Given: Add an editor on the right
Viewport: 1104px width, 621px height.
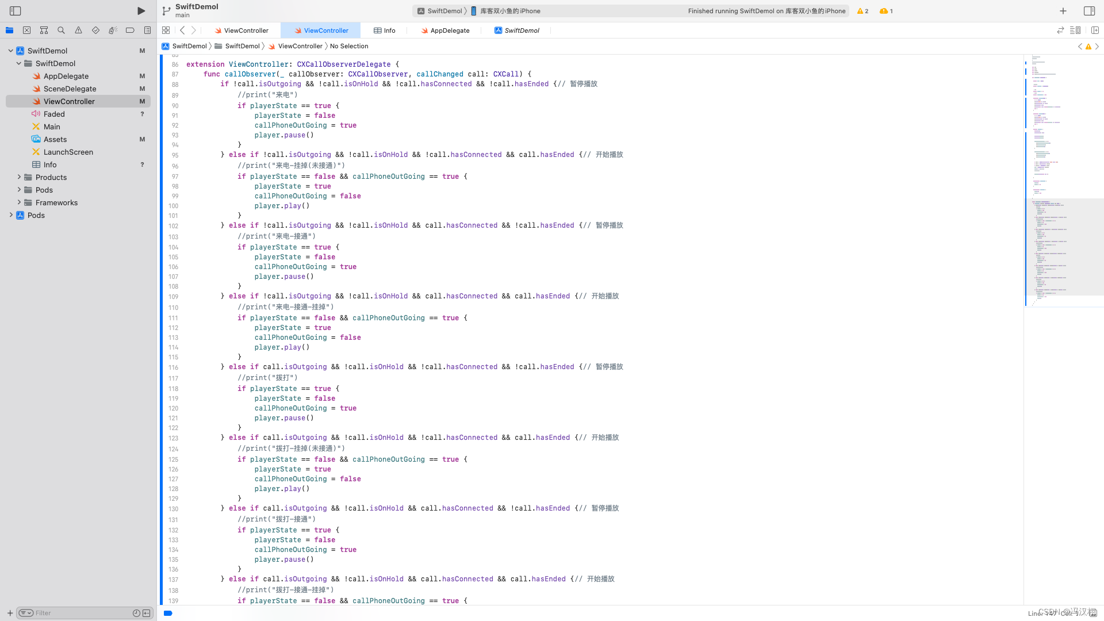Looking at the screenshot, I should point(1095,30).
